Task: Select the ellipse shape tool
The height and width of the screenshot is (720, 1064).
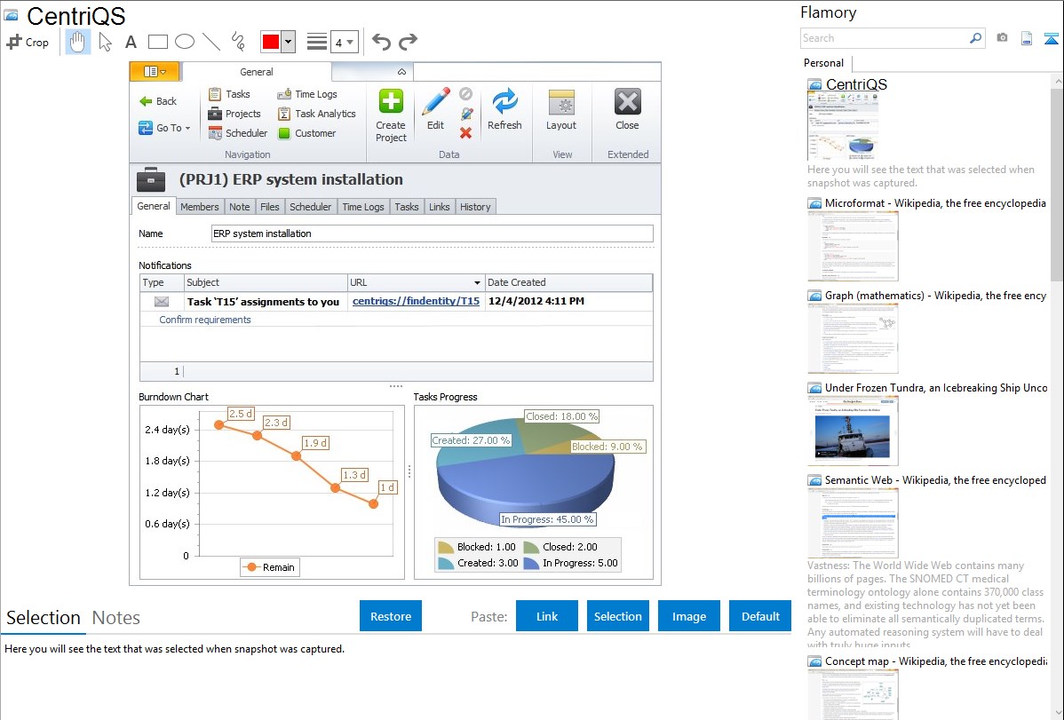Action: coord(185,42)
